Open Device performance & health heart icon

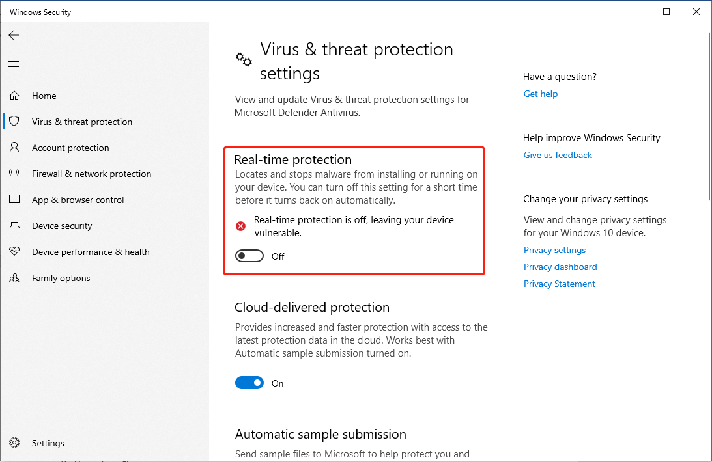[x=14, y=251]
